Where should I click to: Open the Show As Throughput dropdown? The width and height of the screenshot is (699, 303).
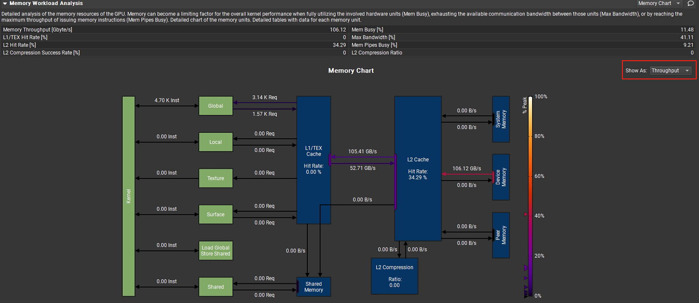click(x=671, y=71)
